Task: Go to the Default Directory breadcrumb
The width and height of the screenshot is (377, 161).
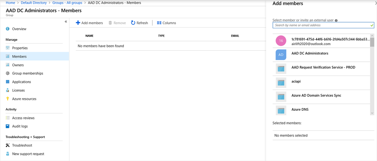Action: 34,3
